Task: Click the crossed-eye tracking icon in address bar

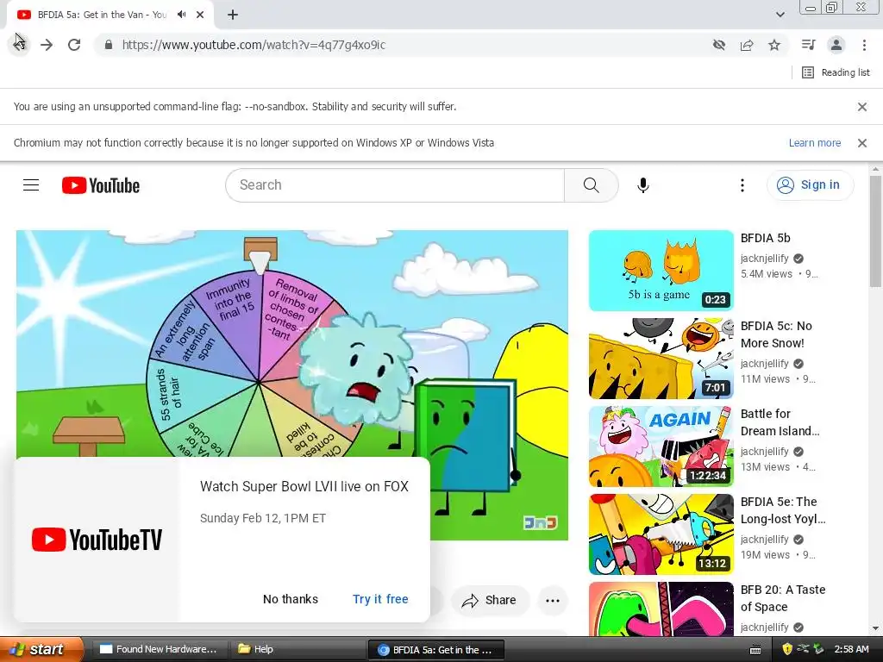Action: (719, 45)
